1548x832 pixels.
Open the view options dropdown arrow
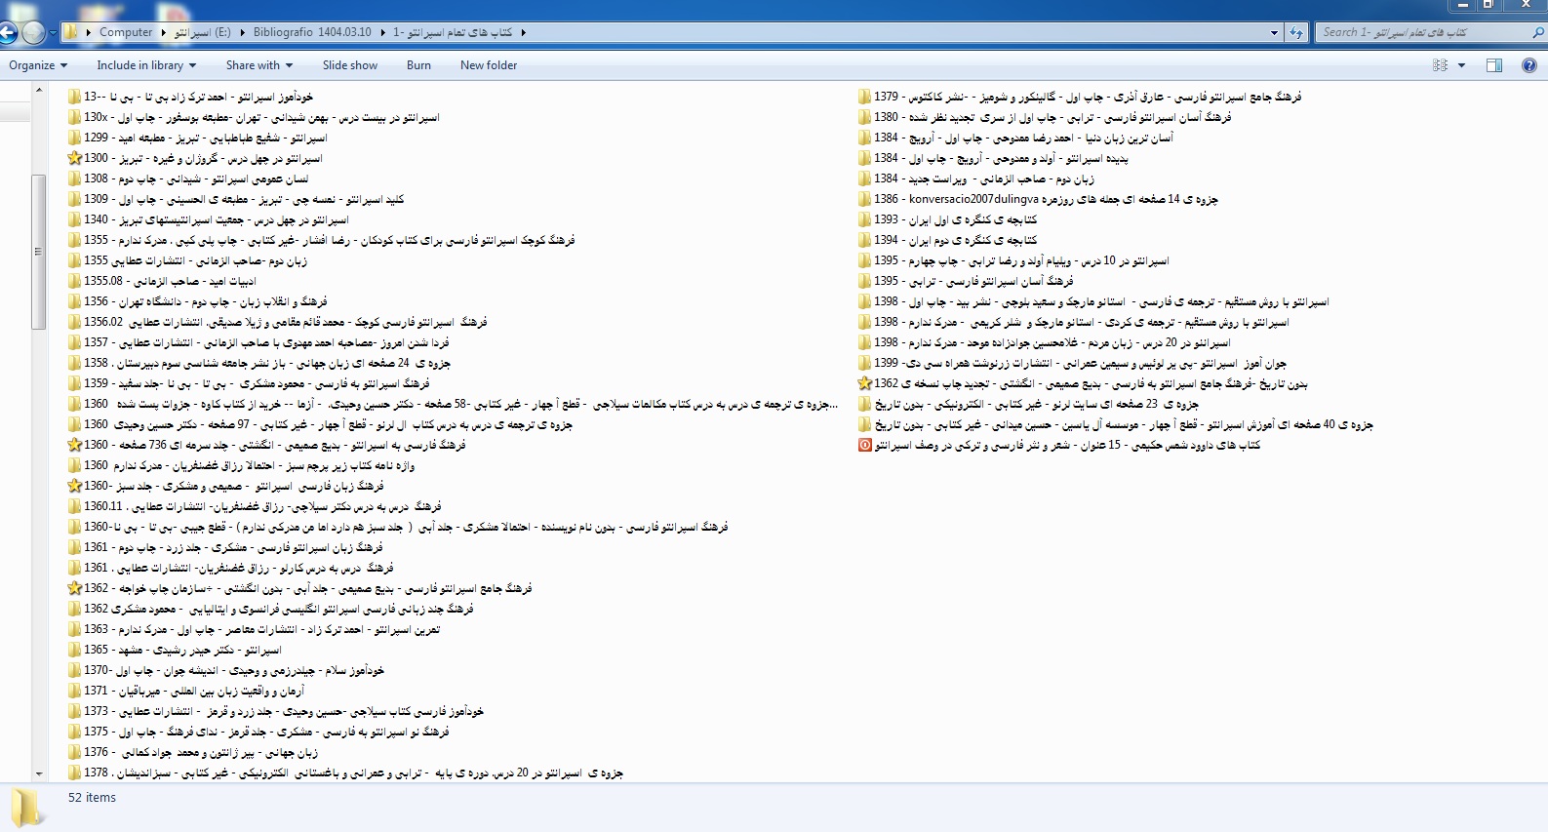(x=1461, y=65)
